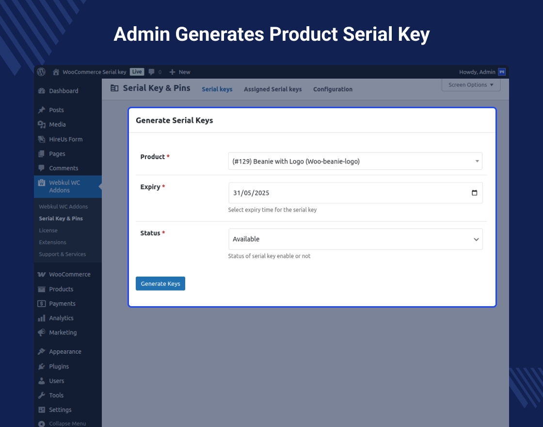Click the Collapse Menu arrow icon
The image size is (543, 427).
click(x=42, y=424)
